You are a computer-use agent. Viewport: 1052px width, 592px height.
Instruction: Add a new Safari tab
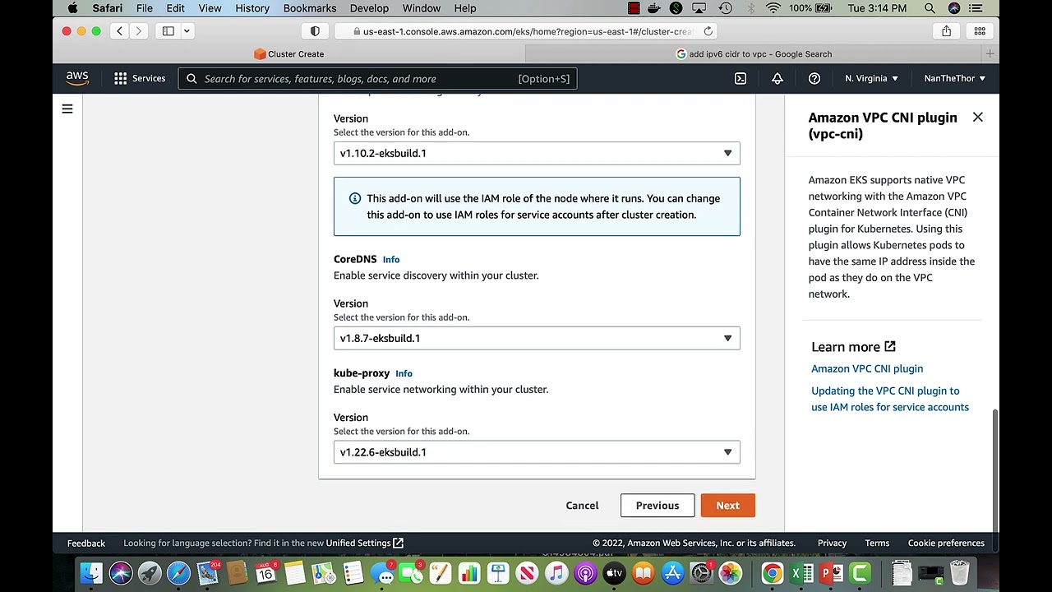click(990, 54)
